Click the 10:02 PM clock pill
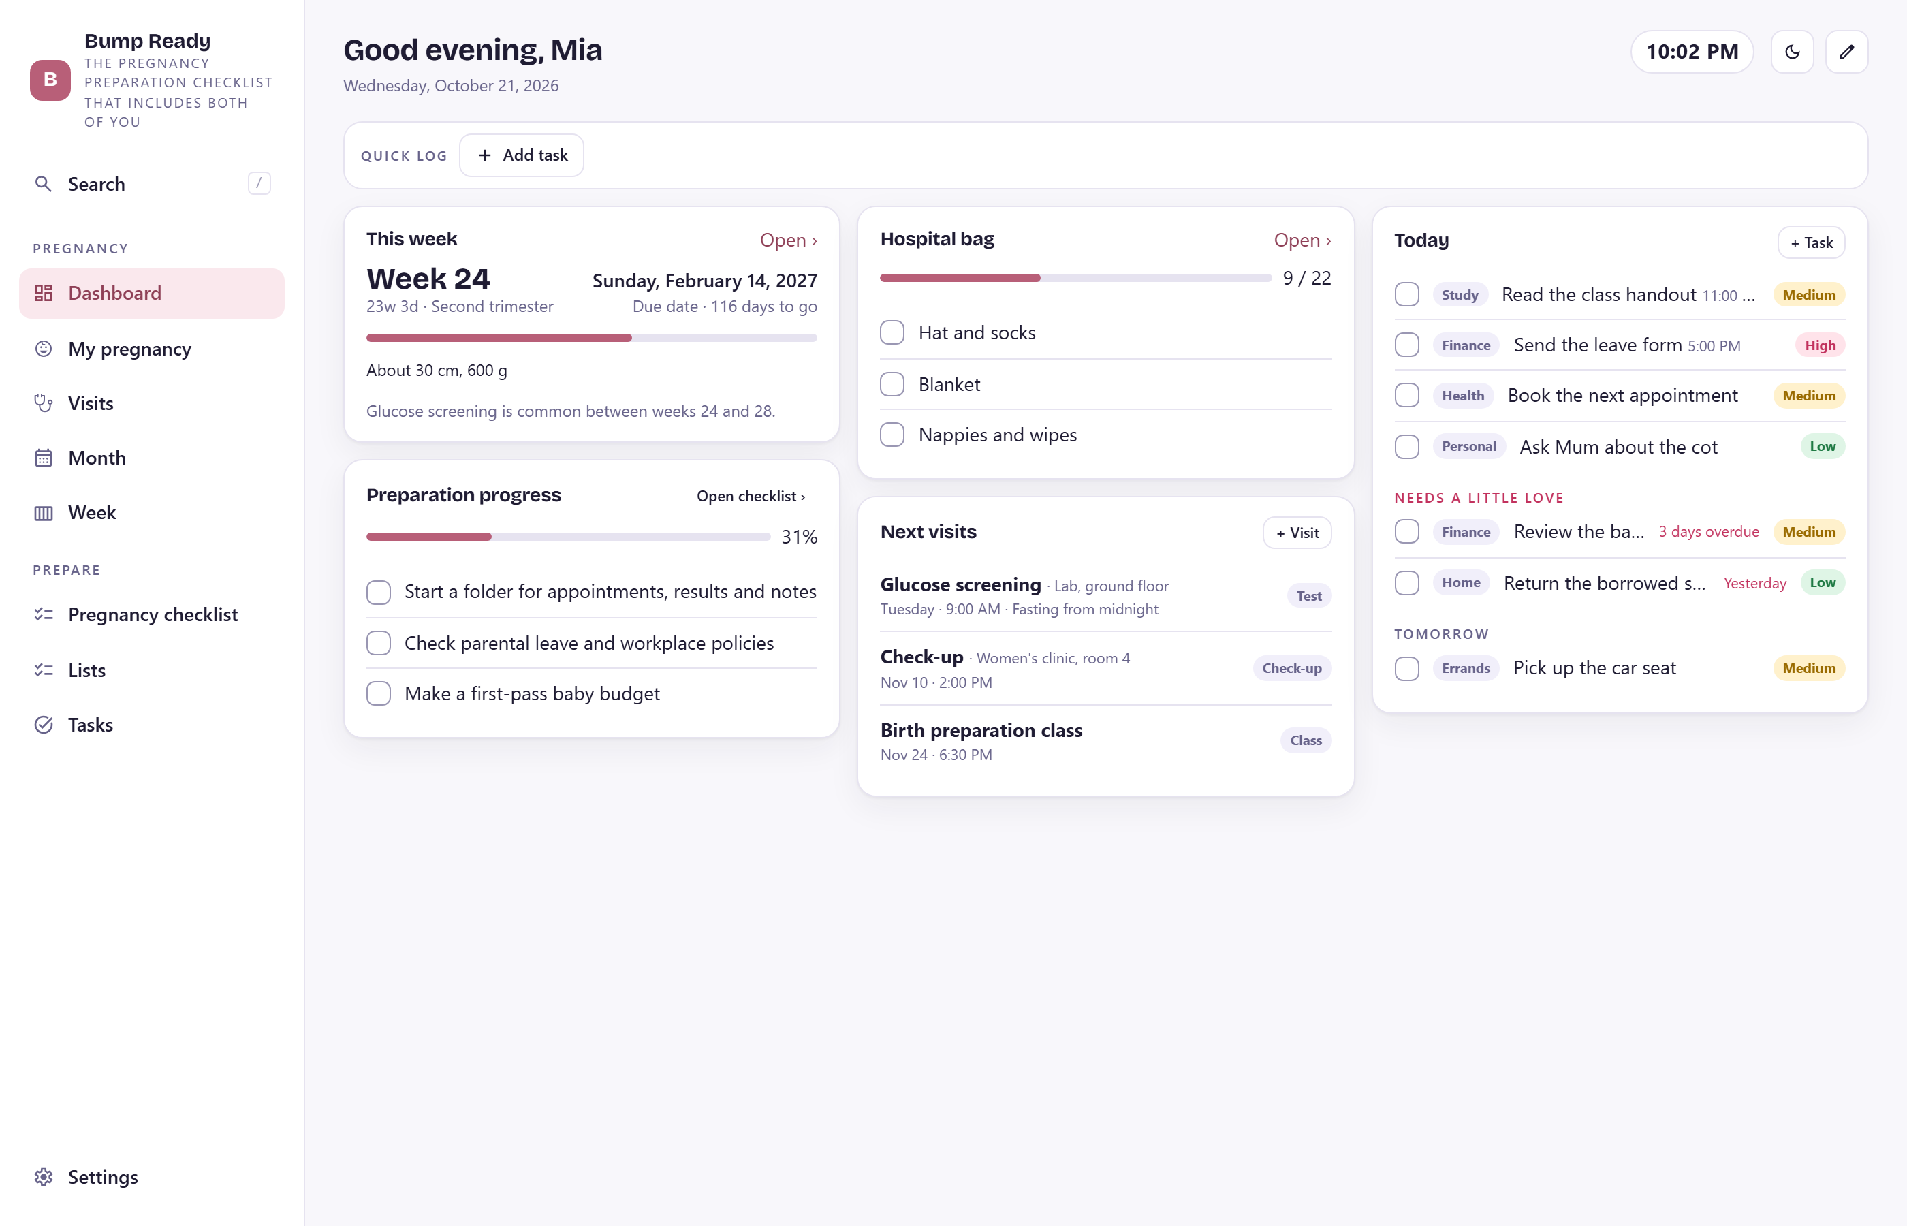Screen dimensions: 1907x1226 (1692, 52)
